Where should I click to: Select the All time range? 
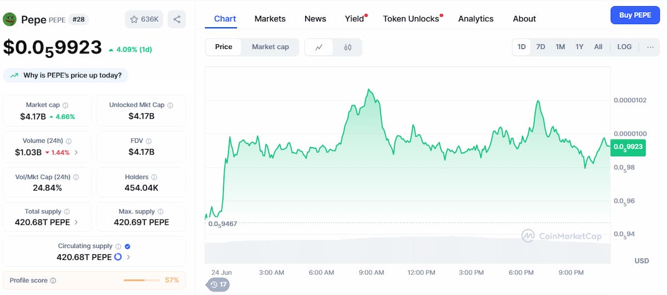[598, 47]
